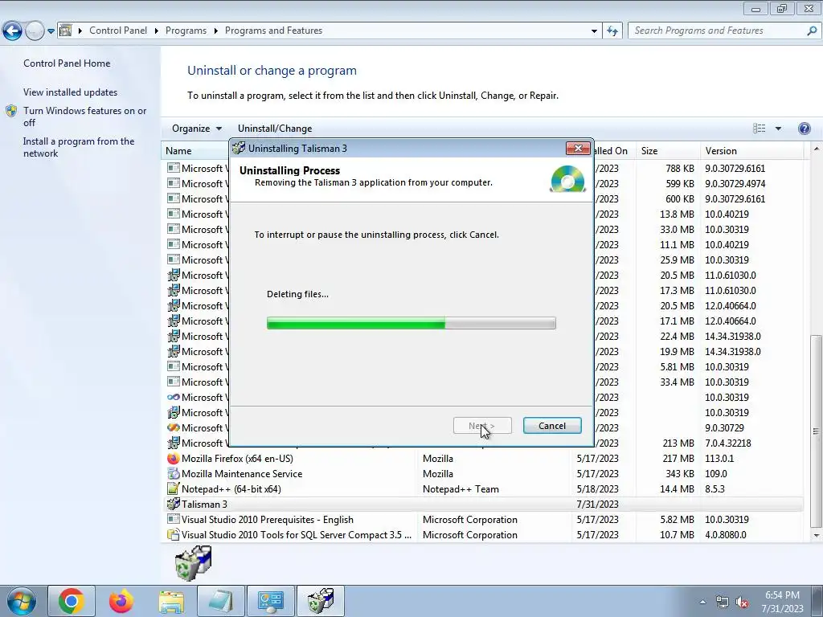Click the Mozilla Firefox program icon in list
Viewport: 823px width, 617px height.
(x=174, y=459)
